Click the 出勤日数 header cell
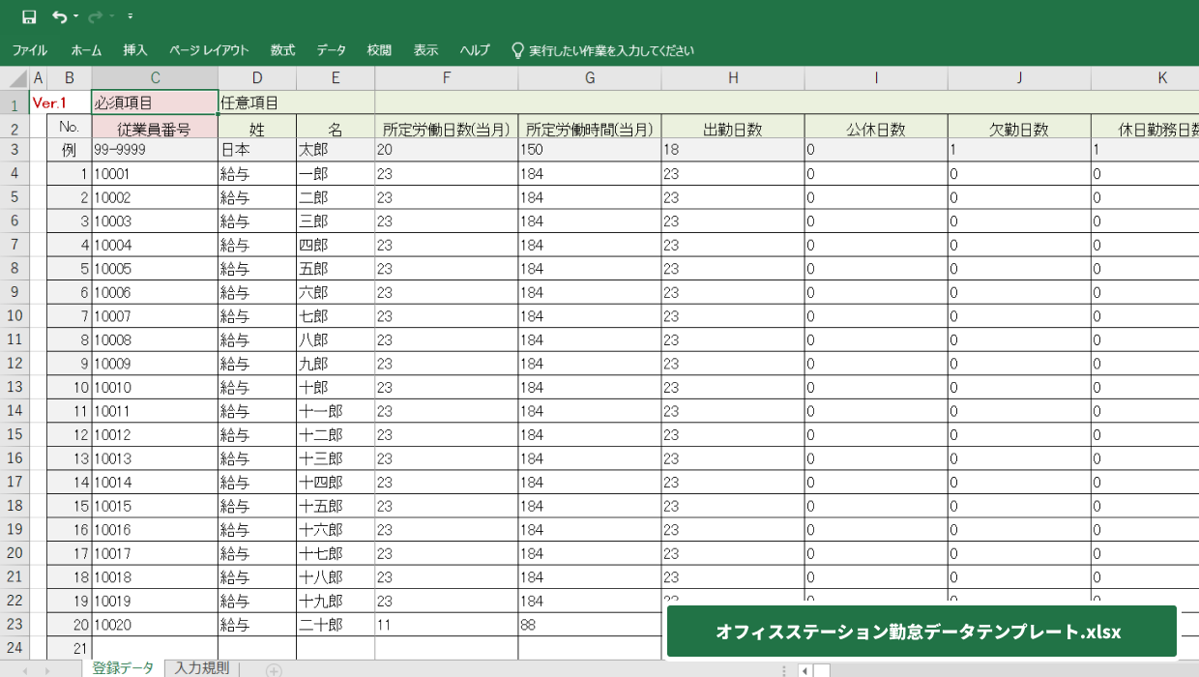 733,127
